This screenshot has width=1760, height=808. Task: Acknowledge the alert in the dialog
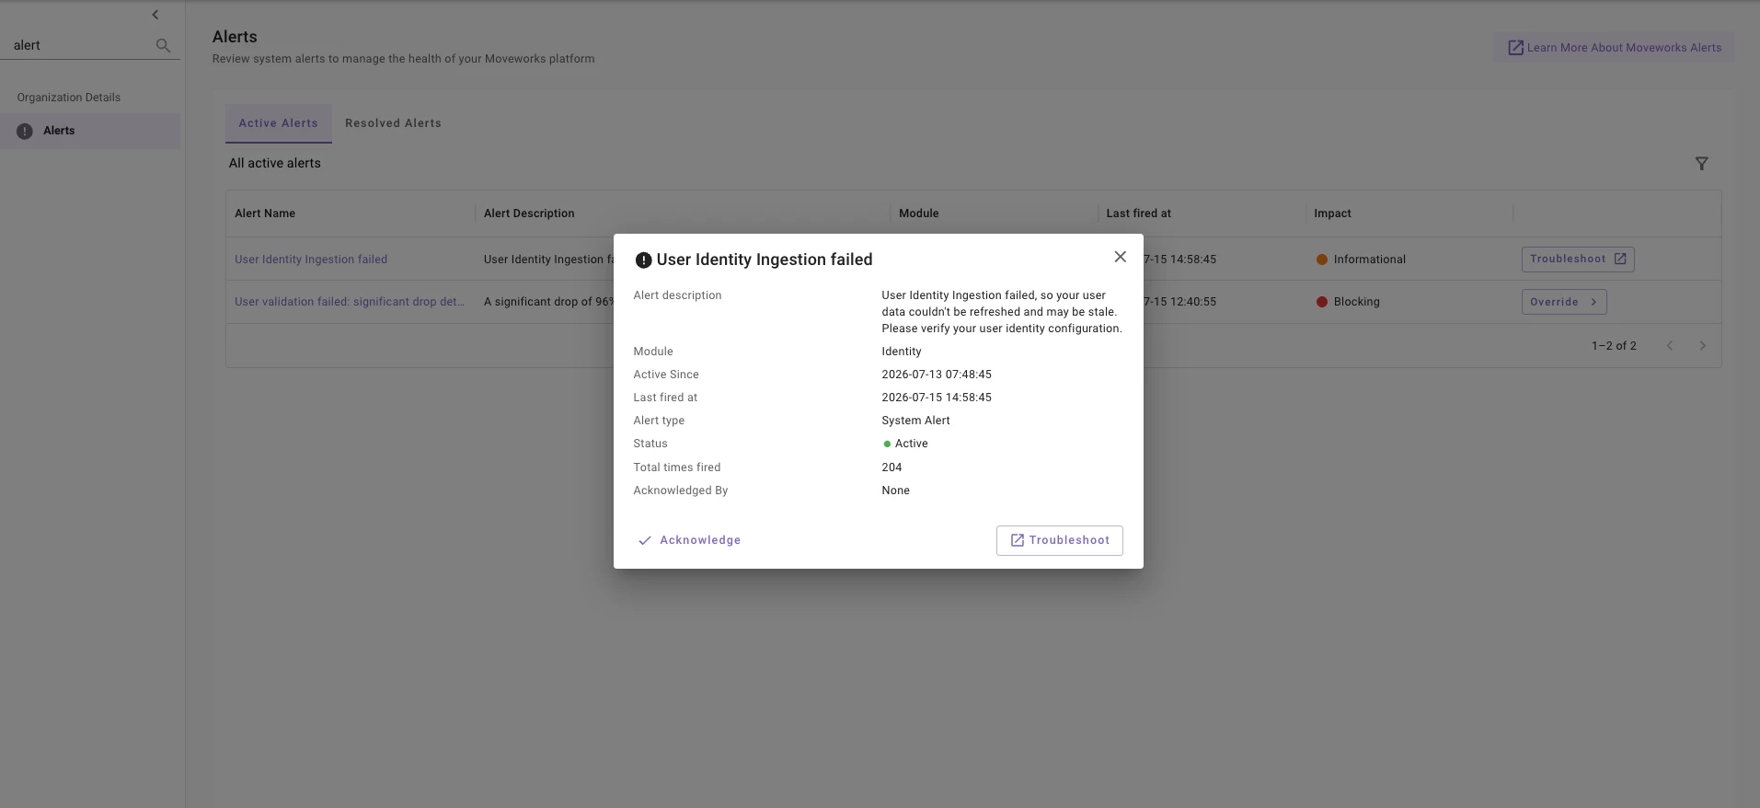(x=690, y=540)
